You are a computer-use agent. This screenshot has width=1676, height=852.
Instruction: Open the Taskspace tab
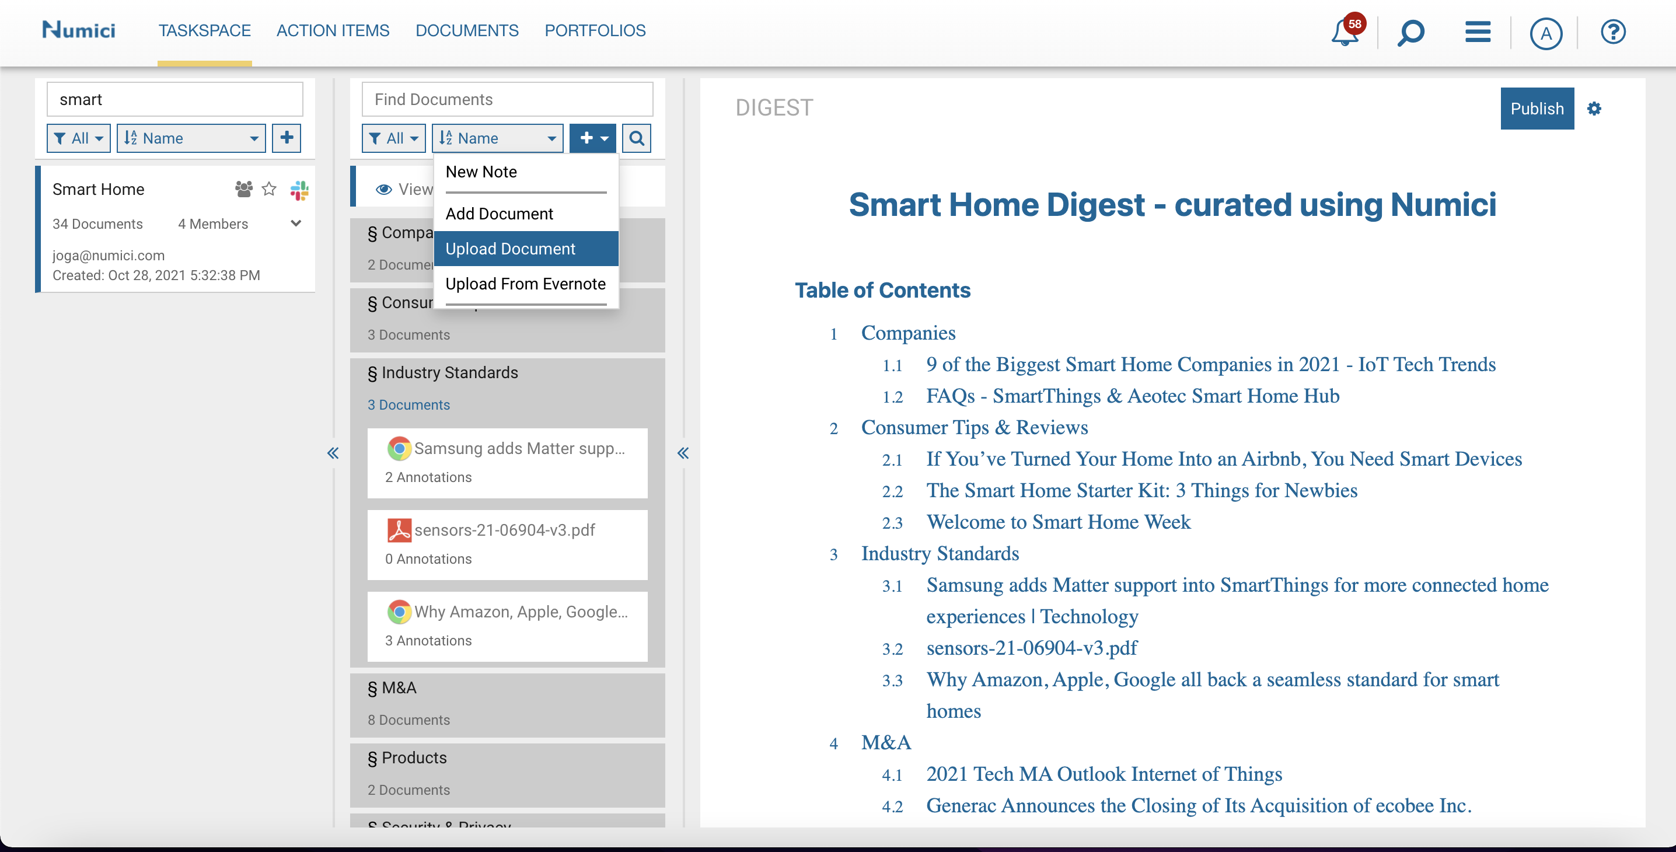[x=205, y=30]
